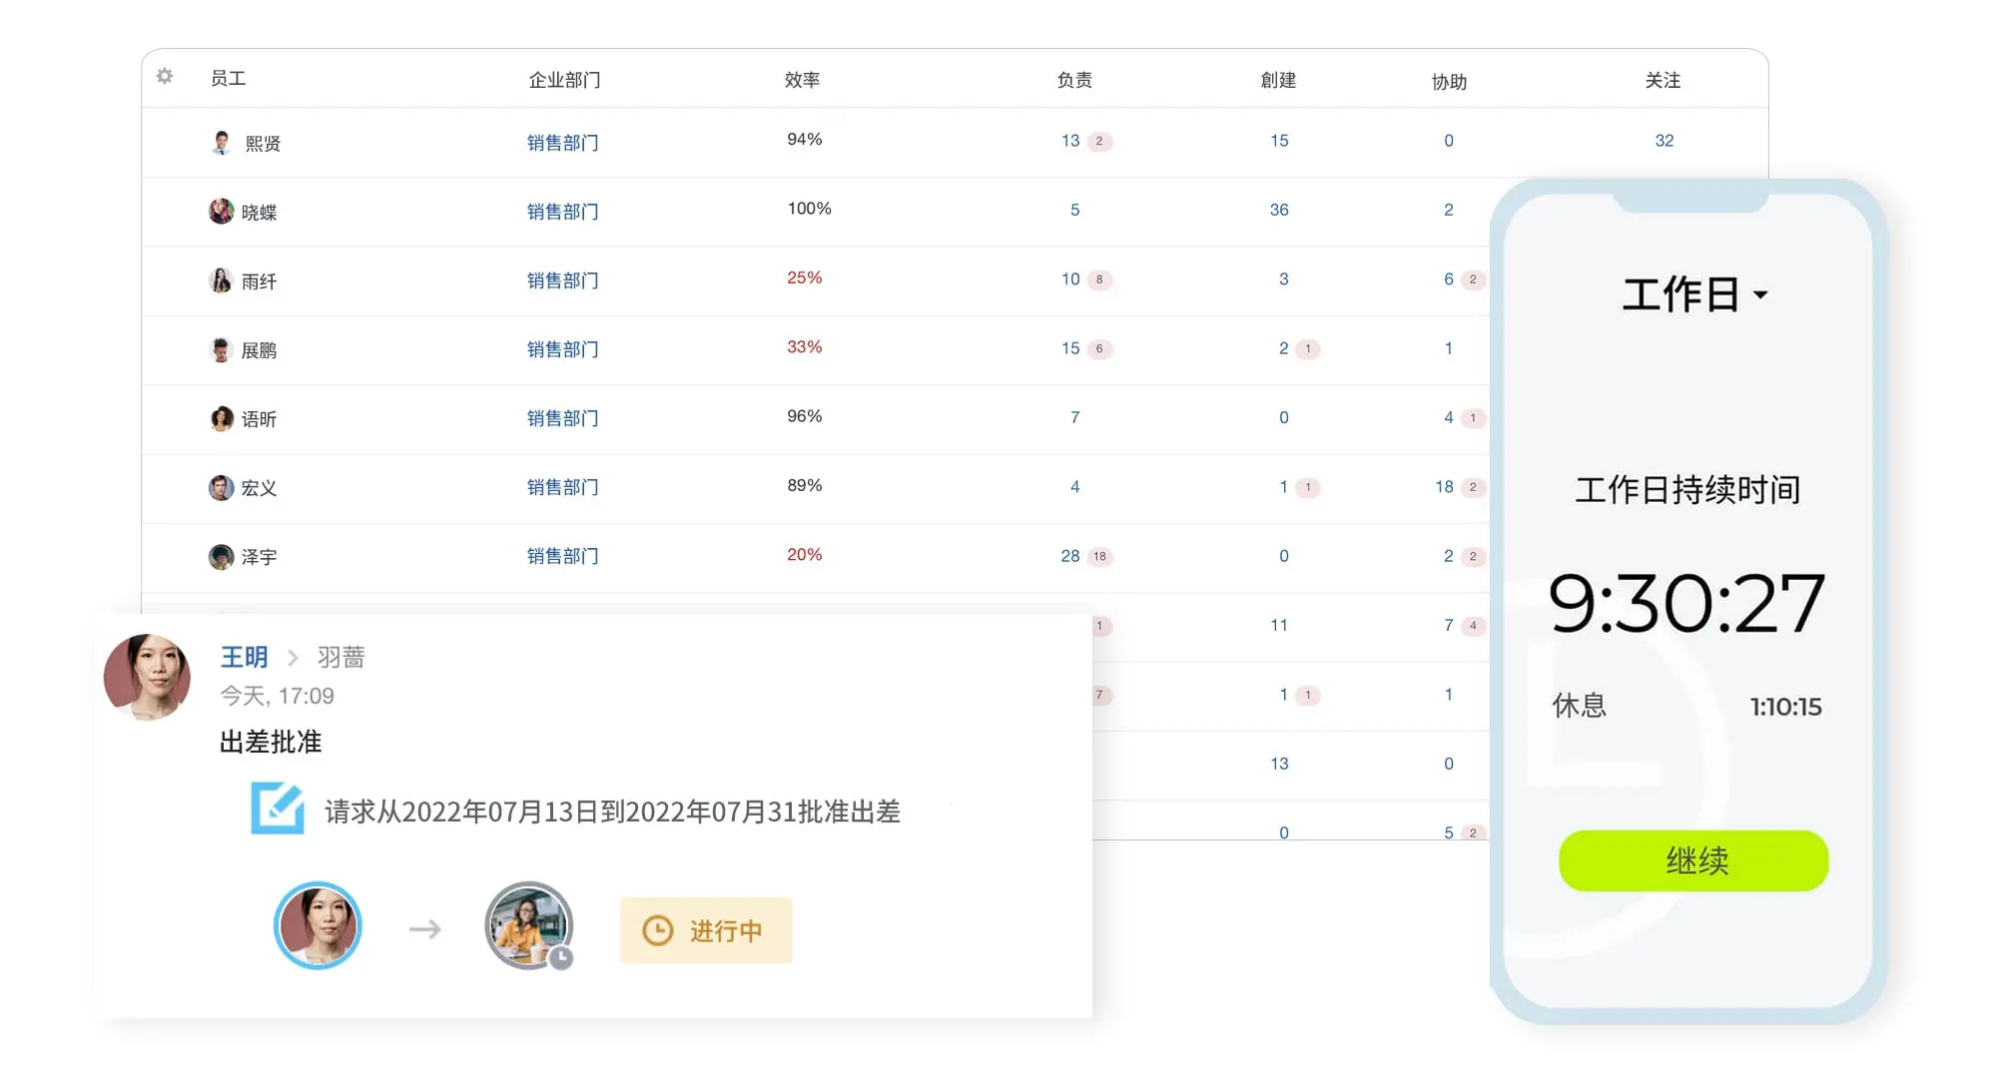Click 雨纤's avatar icon
Screen dimensions: 1997x1092
click(x=222, y=280)
